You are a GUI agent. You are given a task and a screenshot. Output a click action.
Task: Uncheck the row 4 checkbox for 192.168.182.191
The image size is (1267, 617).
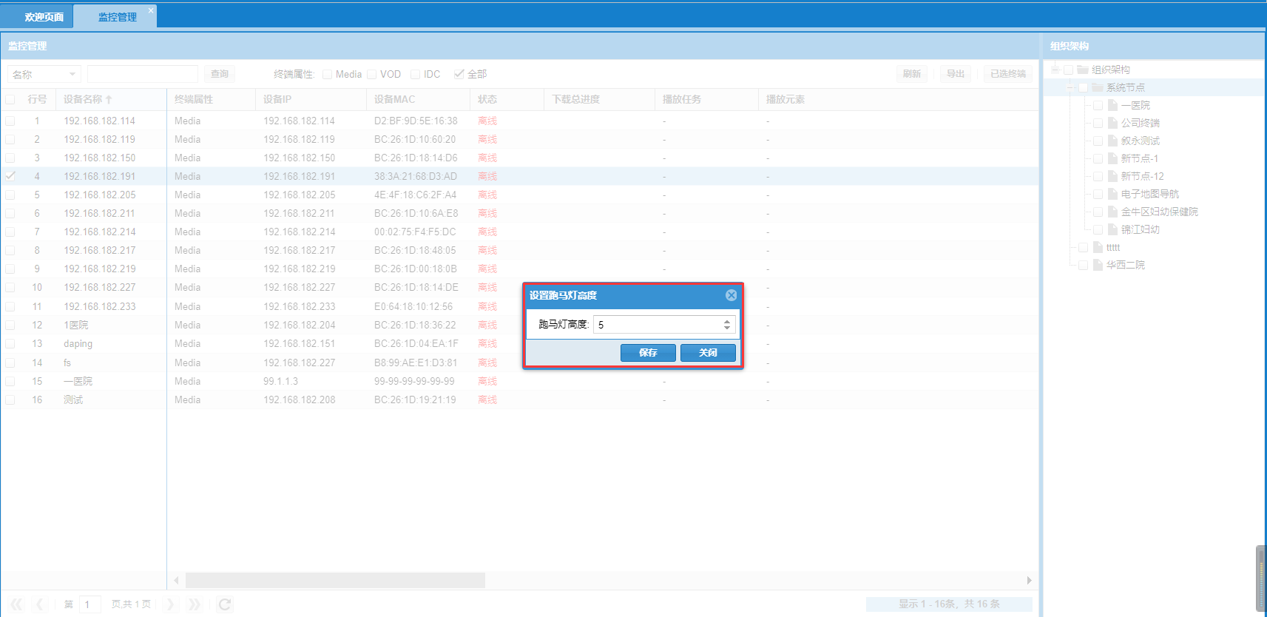click(x=10, y=176)
